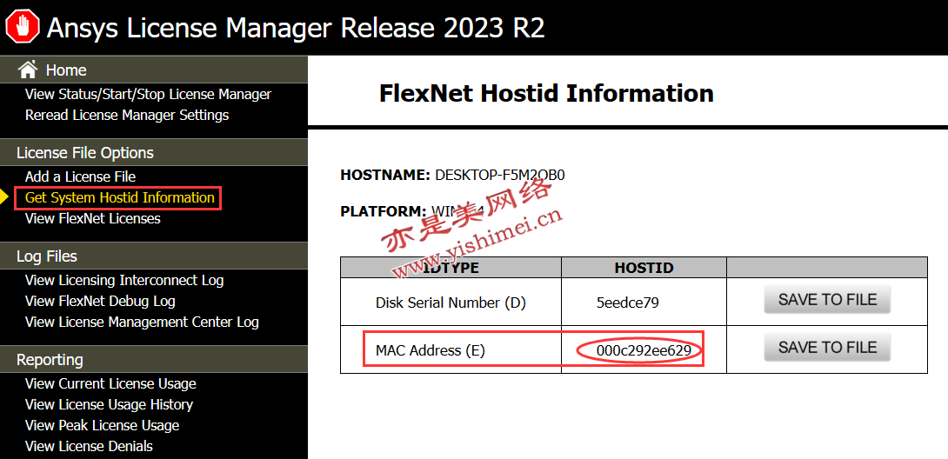Open View FlexNet Licenses
This screenshot has height=459, width=948.
coord(92,218)
